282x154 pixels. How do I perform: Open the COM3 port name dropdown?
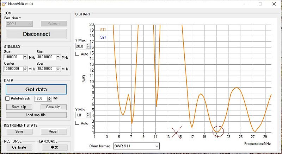19,24
